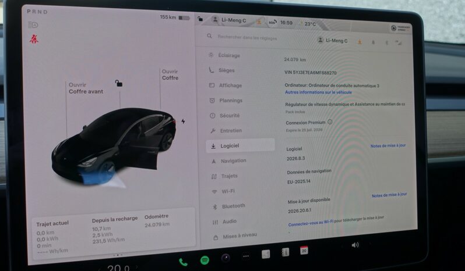Open Autres informations sur le véhicule link
The width and height of the screenshot is (465, 271).
[x=318, y=92]
